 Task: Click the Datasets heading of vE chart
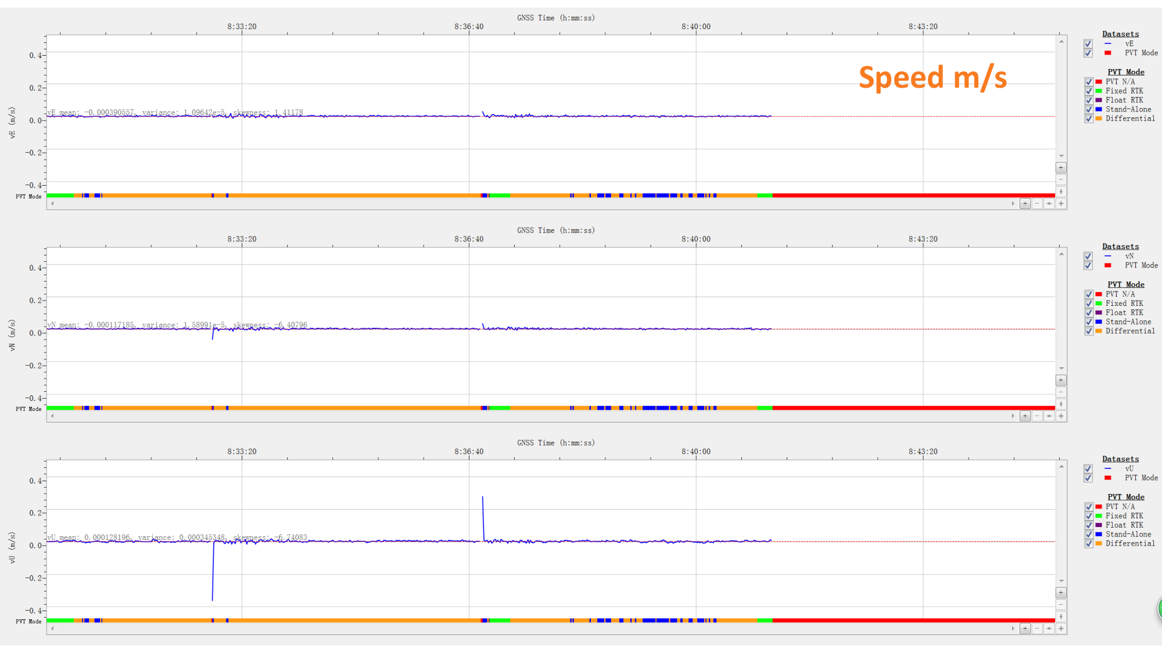(1120, 34)
